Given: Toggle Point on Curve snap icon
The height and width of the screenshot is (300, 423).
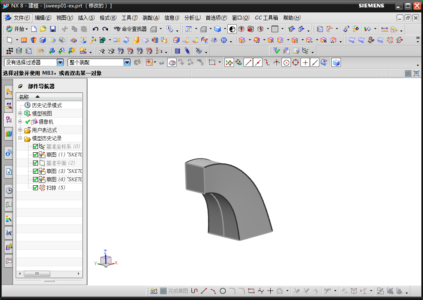Looking at the screenshot, I should [x=315, y=63].
